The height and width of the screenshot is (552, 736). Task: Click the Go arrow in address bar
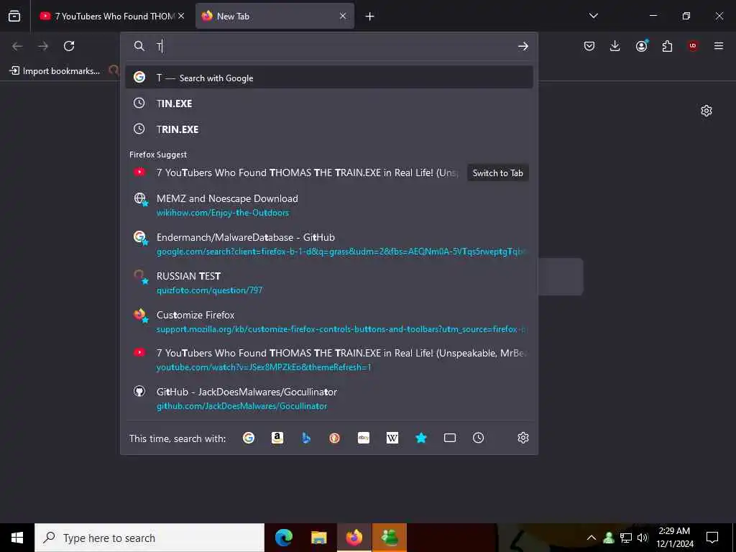click(x=523, y=46)
